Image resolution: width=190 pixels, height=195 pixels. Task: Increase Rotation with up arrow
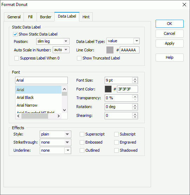click(135, 105)
